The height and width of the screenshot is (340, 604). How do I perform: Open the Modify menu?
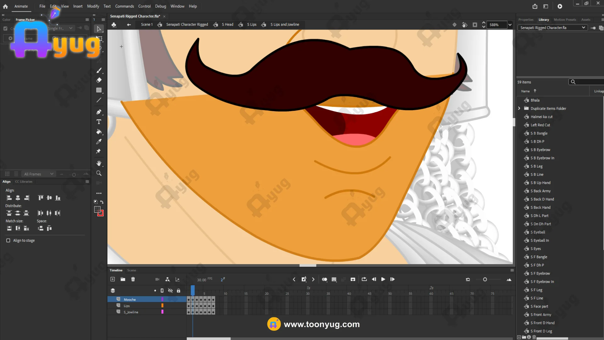tap(93, 6)
